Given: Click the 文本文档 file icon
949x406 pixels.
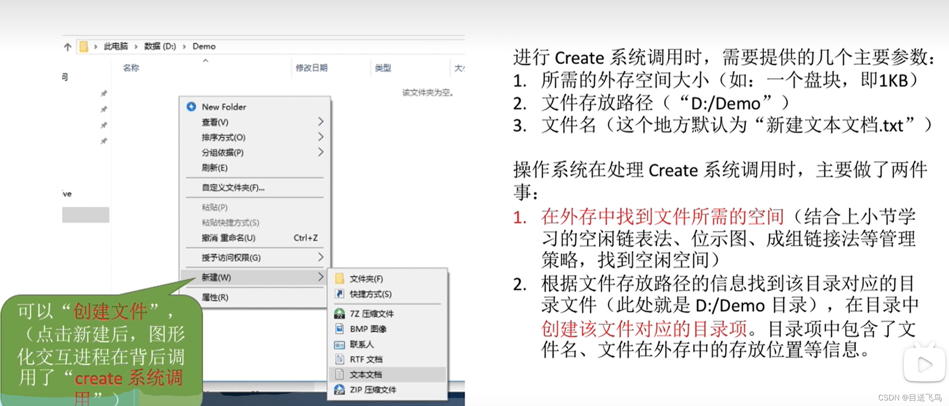Looking at the screenshot, I should pos(339,374).
